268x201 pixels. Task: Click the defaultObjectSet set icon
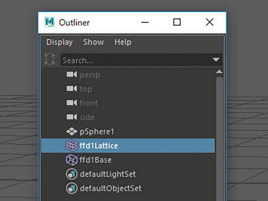click(72, 188)
